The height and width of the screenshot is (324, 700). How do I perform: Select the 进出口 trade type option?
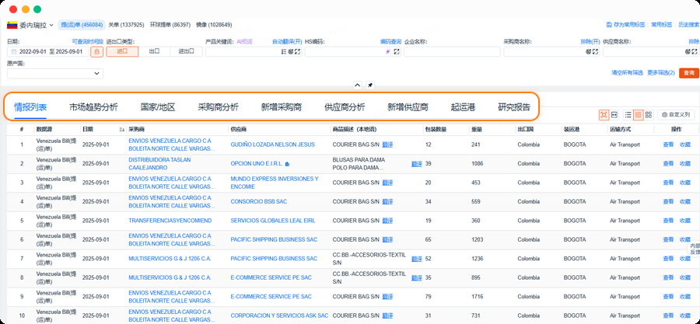186,51
